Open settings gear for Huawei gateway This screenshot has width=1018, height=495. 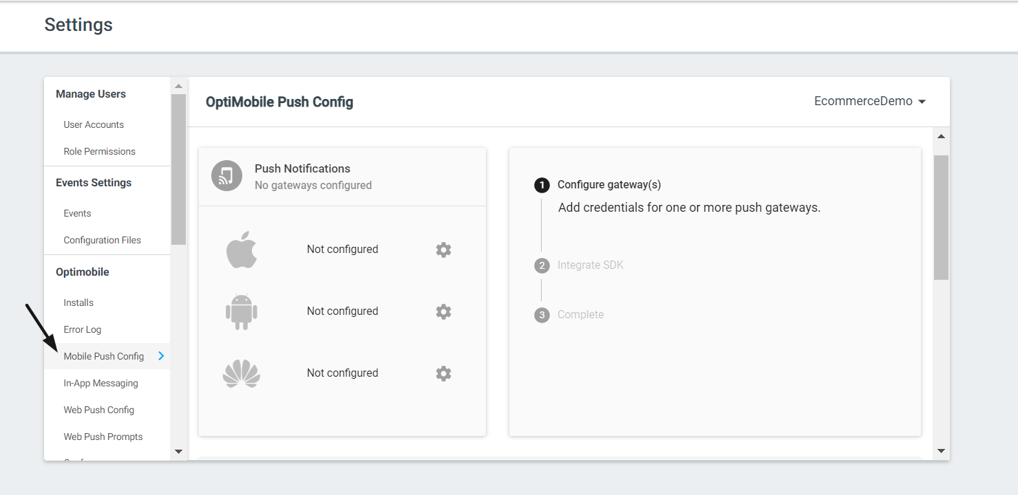pyautogui.click(x=443, y=373)
